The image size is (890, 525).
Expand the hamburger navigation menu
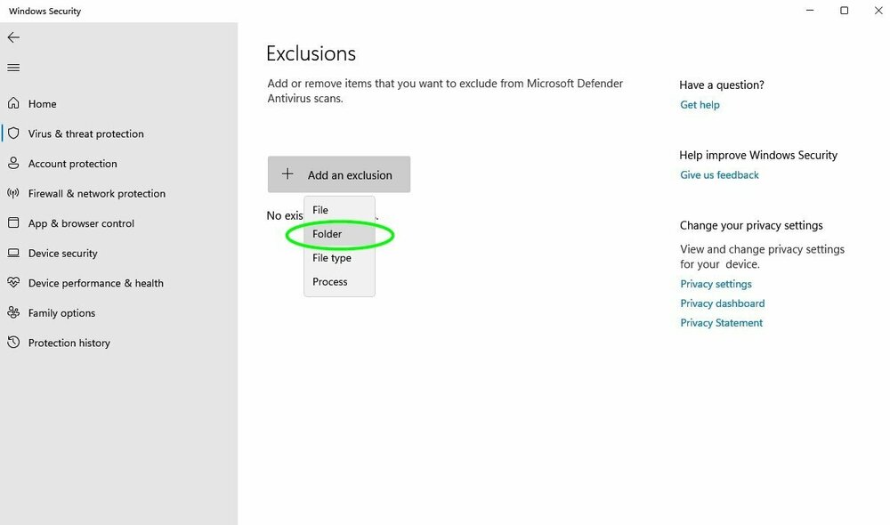[13, 68]
